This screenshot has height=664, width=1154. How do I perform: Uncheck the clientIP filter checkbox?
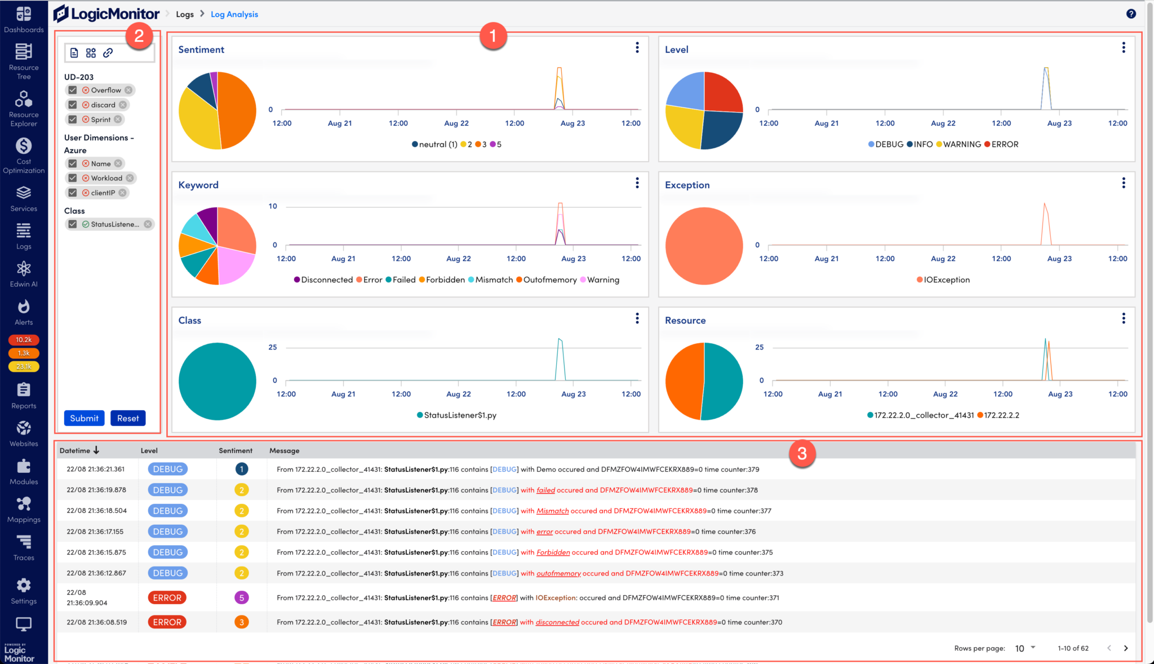[x=72, y=192]
